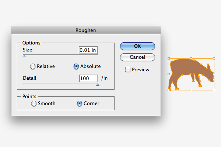
Task: Click the Detail slider handle
Action: 98,85
